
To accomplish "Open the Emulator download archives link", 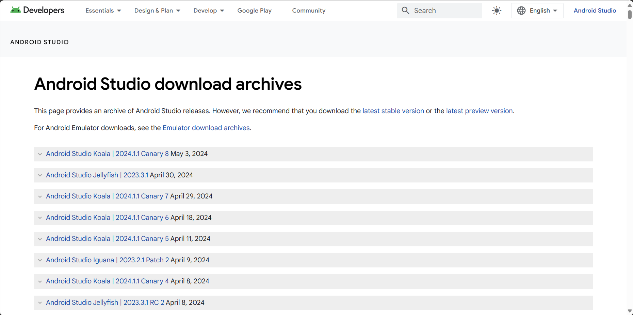I will [206, 128].
